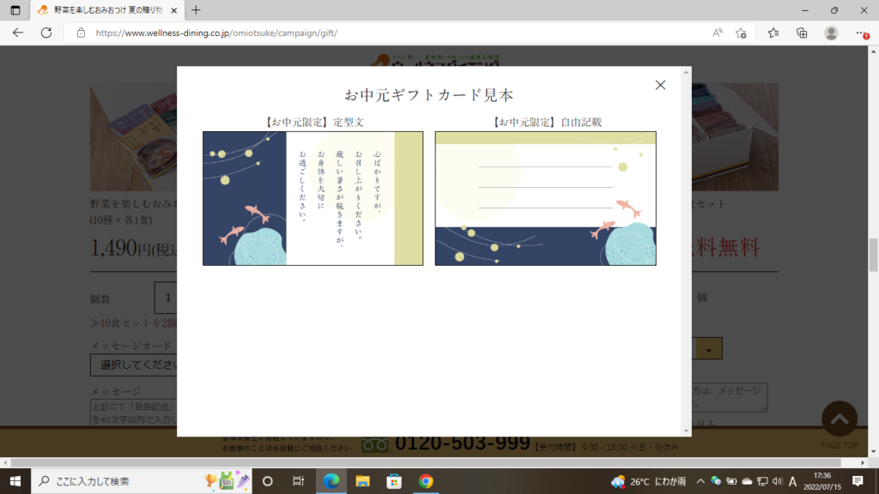The width and height of the screenshot is (879, 494).
Task: Open Edge Settings and more menu
Action: [862, 33]
